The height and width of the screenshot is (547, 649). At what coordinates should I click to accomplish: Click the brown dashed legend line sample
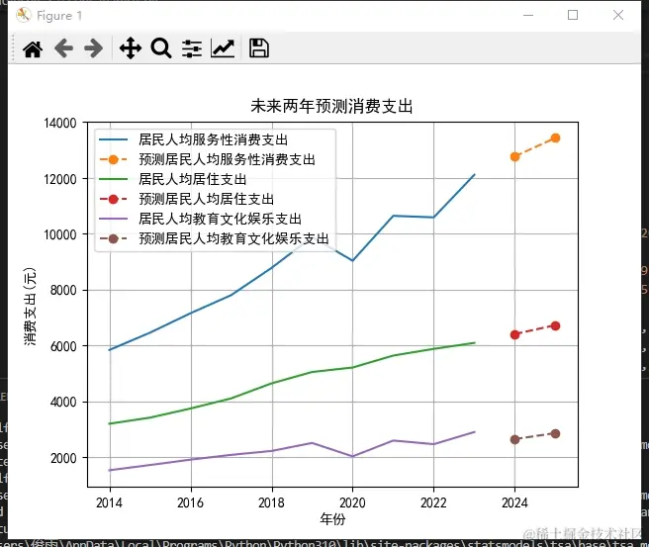(x=114, y=238)
